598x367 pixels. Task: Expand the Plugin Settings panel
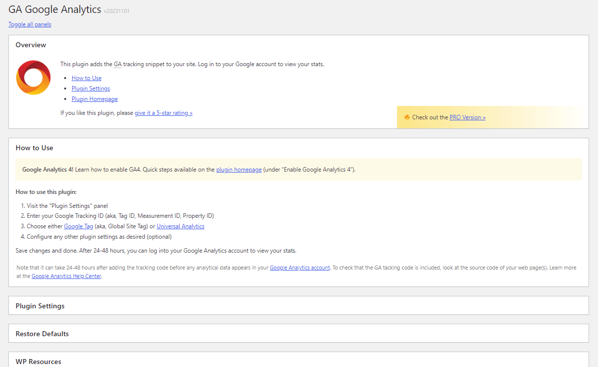click(x=299, y=306)
